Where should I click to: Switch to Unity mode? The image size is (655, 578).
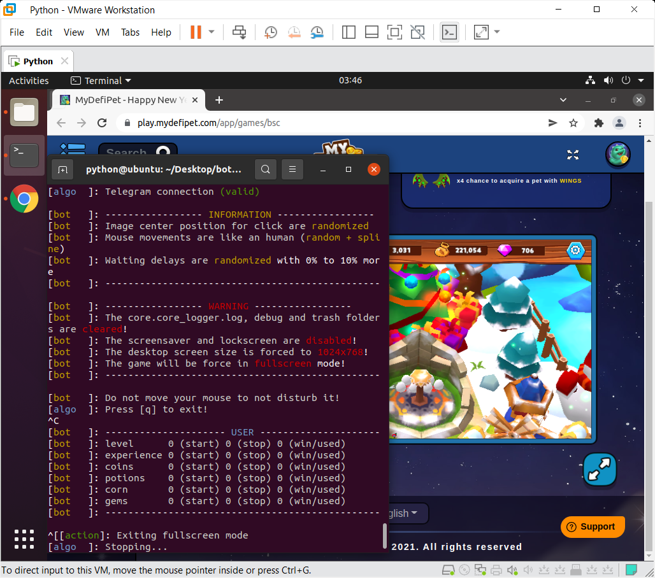pos(417,32)
